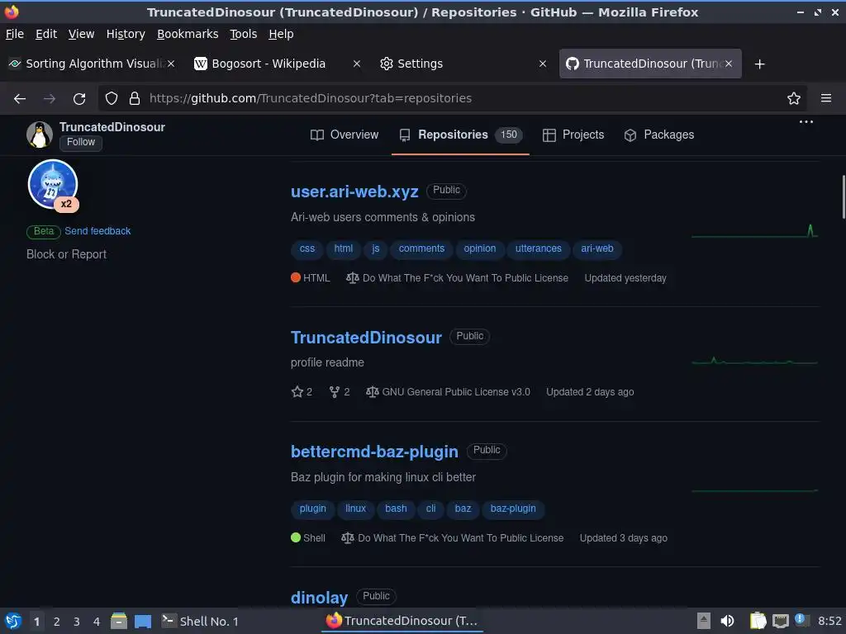Open the Overview profile tab
846x634 pixels.
click(345, 135)
